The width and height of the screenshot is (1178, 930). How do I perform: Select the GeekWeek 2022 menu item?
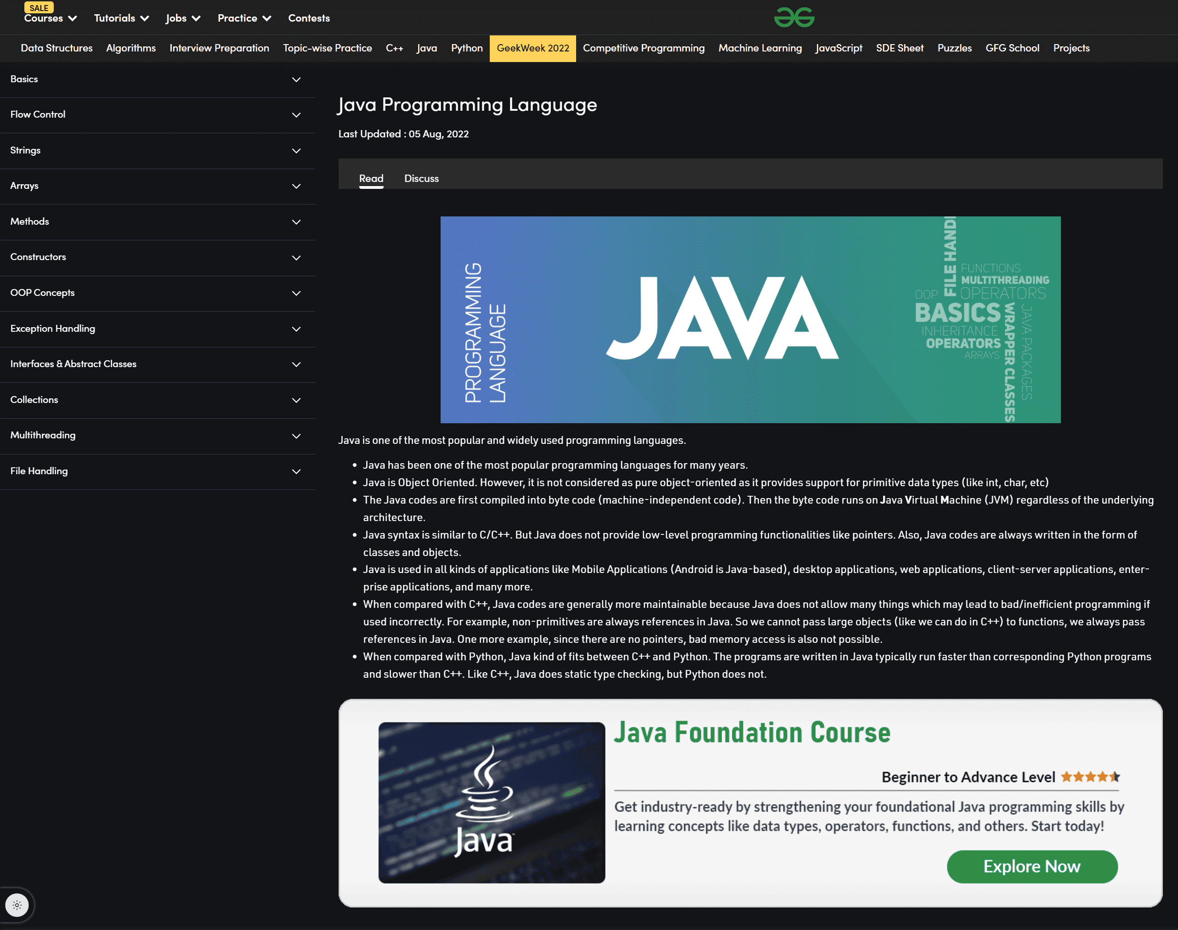pos(532,48)
